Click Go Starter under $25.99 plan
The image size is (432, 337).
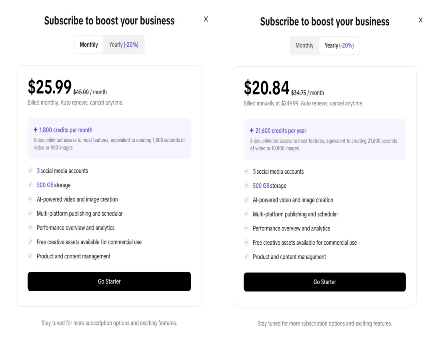(x=109, y=281)
